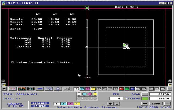Open the concentric target view

[58, 89]
